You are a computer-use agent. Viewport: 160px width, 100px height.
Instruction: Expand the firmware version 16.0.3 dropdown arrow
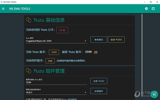coord(85,92)
